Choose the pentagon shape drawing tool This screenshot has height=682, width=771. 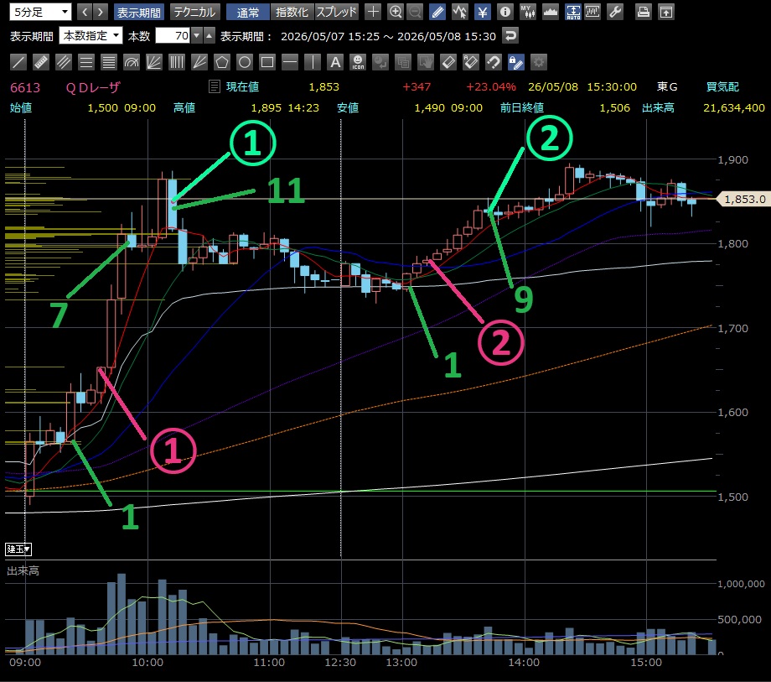click(222, 62)
